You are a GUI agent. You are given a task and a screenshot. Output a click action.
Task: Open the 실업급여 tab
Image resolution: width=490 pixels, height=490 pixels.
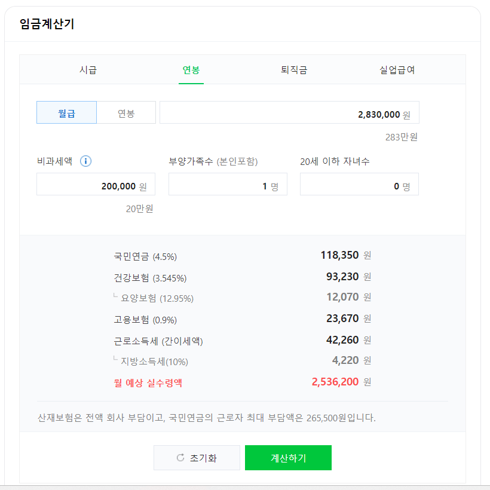coord(397,70)
